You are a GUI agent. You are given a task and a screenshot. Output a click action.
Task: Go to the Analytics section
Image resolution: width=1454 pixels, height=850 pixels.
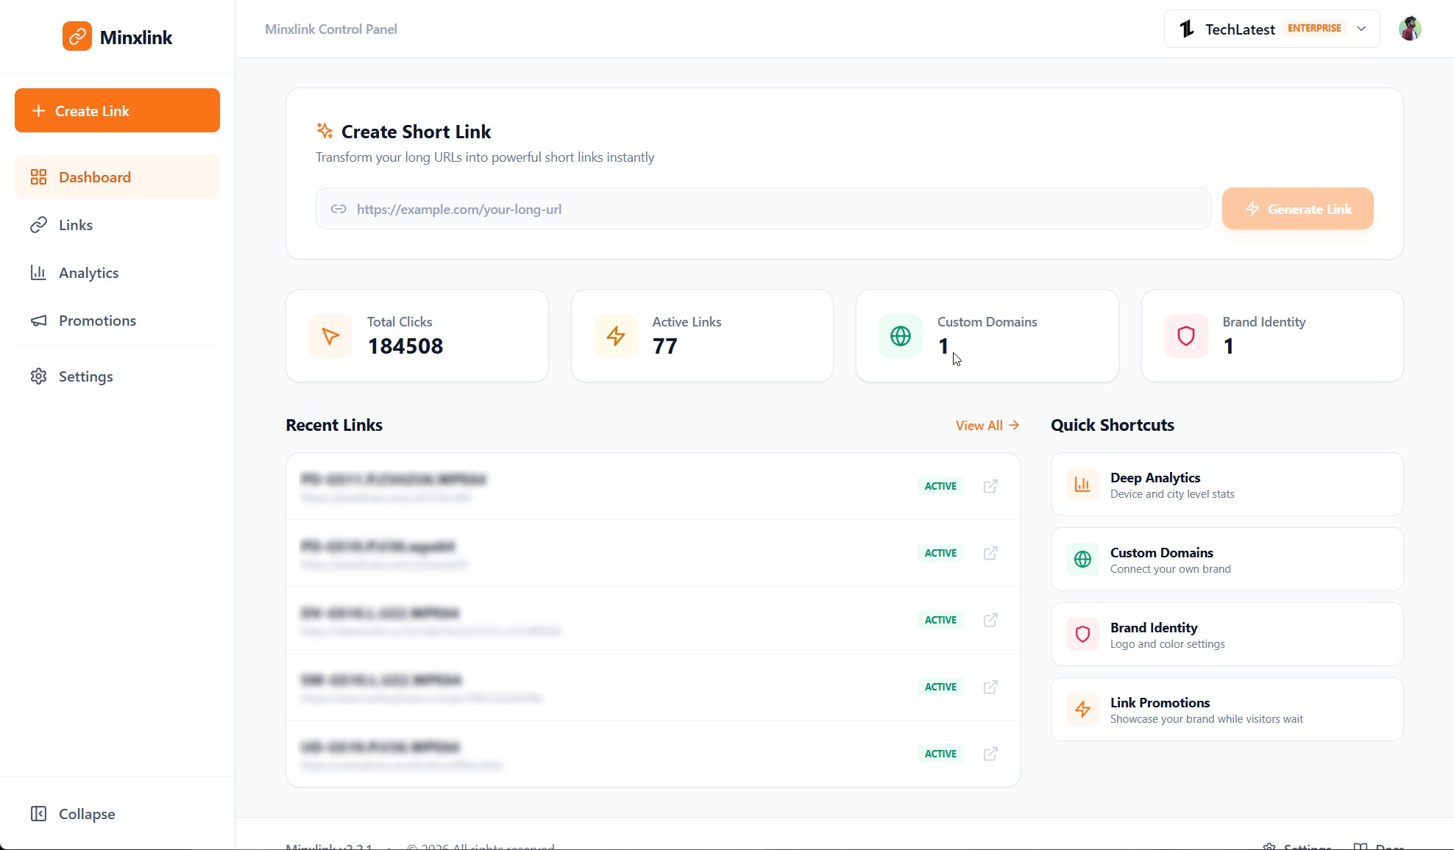pyautogui.click(x=117, y=272)
